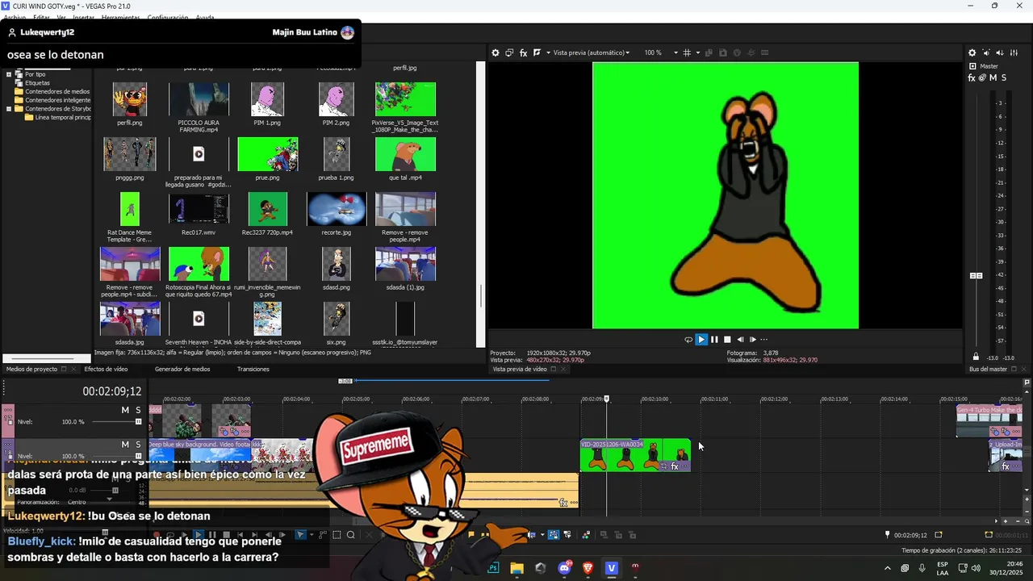The height and width of the screenshot is (581, 1033).
Task: Switch to Medios de proyecto tab
Action: (31, 369)
